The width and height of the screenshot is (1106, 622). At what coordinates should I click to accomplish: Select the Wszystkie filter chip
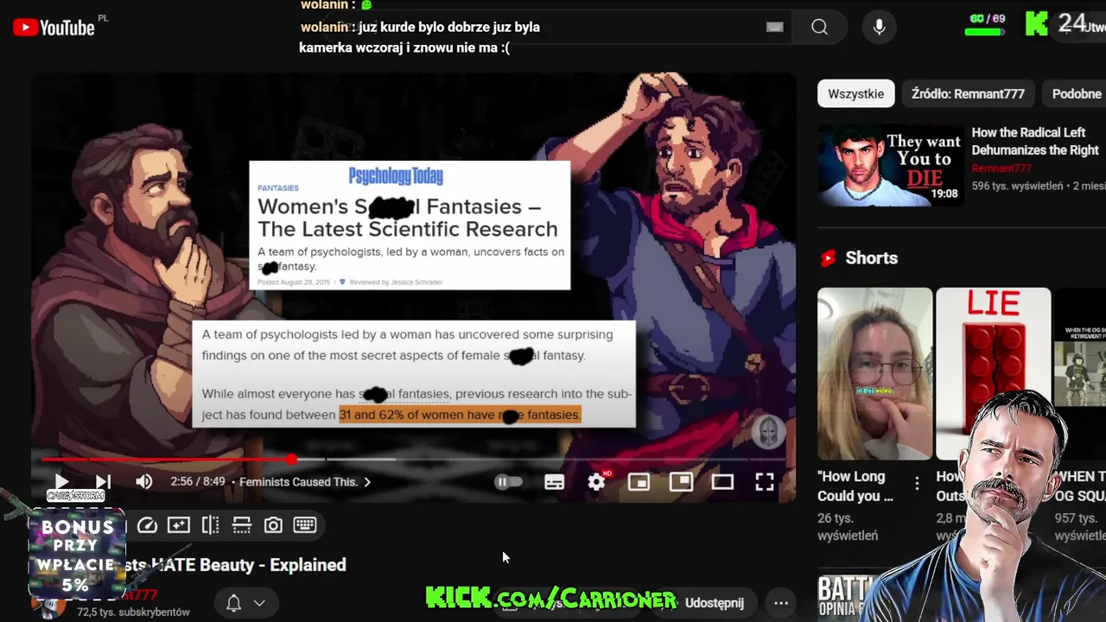click(855, 93)
